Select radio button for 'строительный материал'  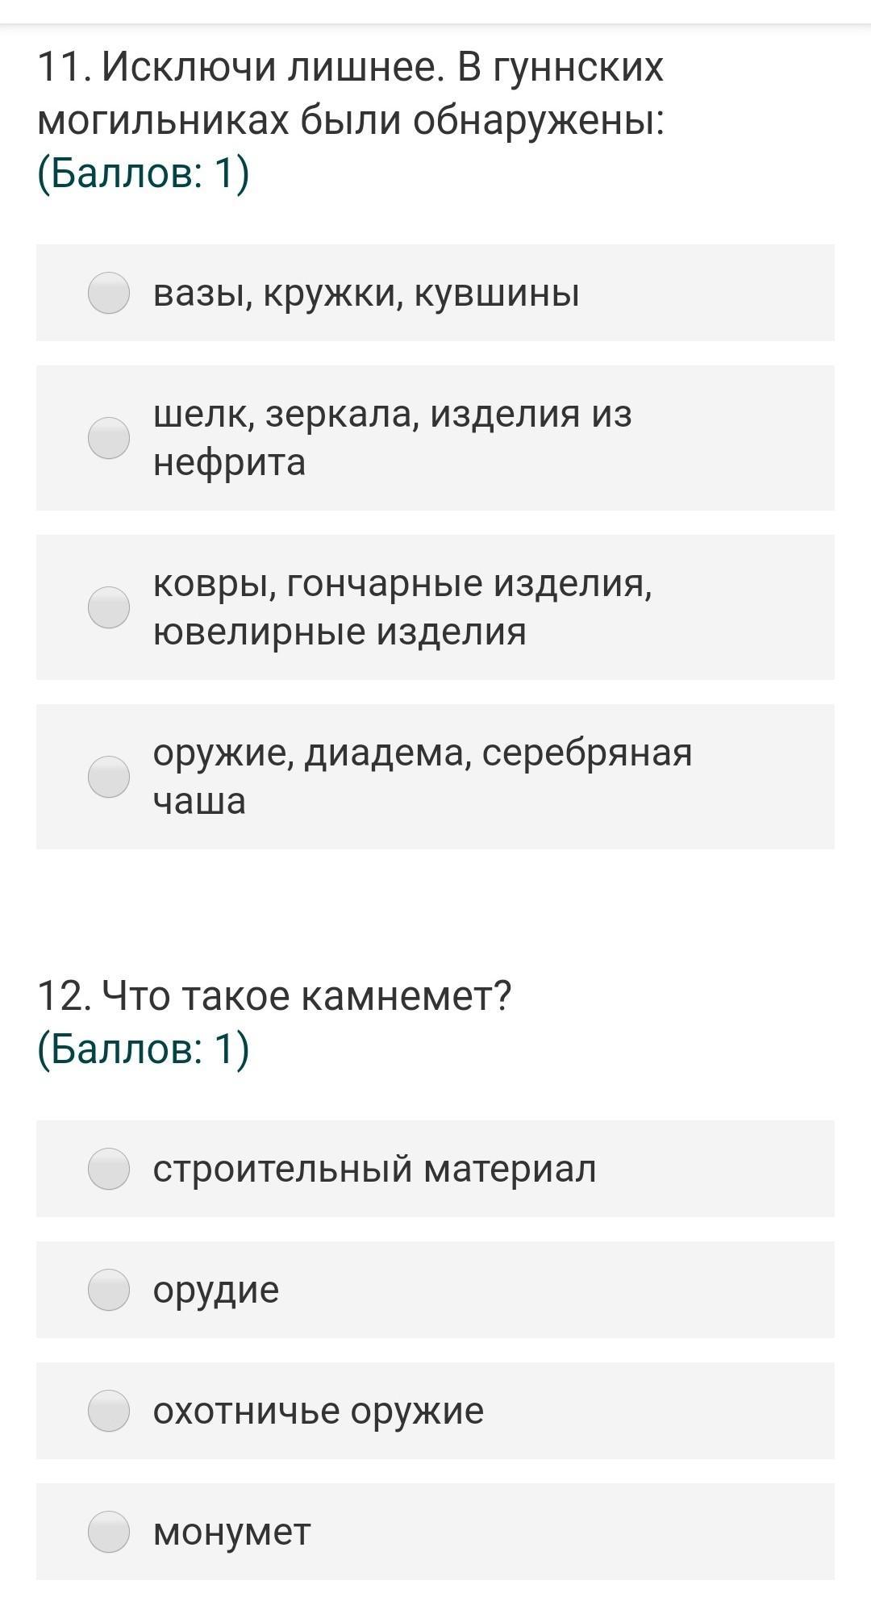pyautogui.click(x=109, y=1169)
